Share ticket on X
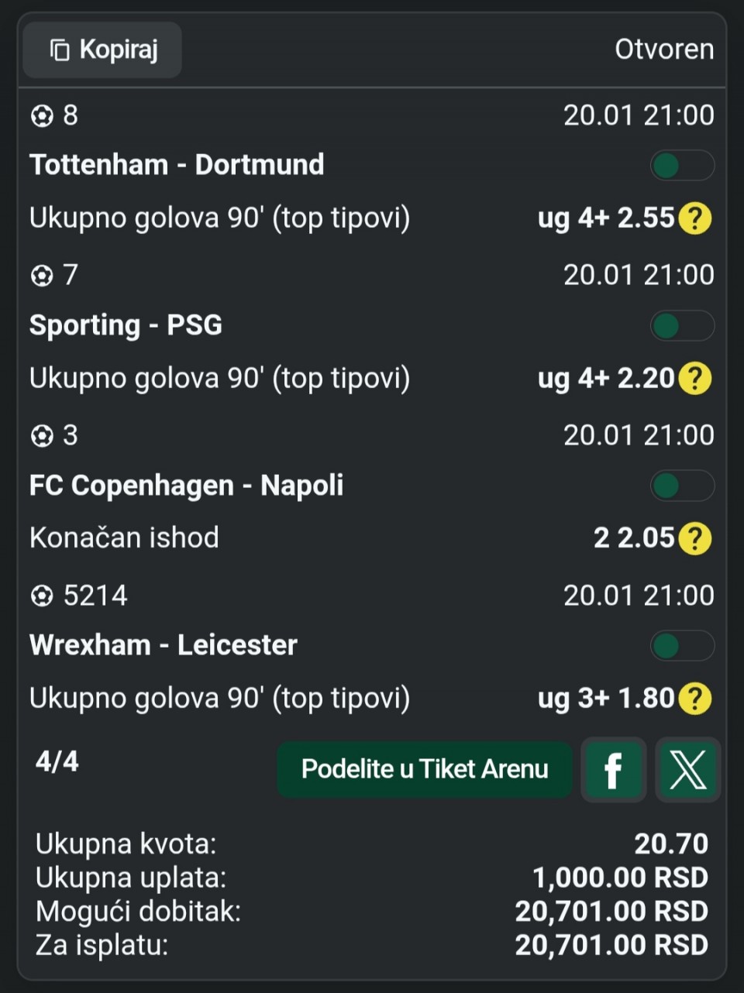The height and width of the screenshot is (993, 744). (x=687, y=770)
